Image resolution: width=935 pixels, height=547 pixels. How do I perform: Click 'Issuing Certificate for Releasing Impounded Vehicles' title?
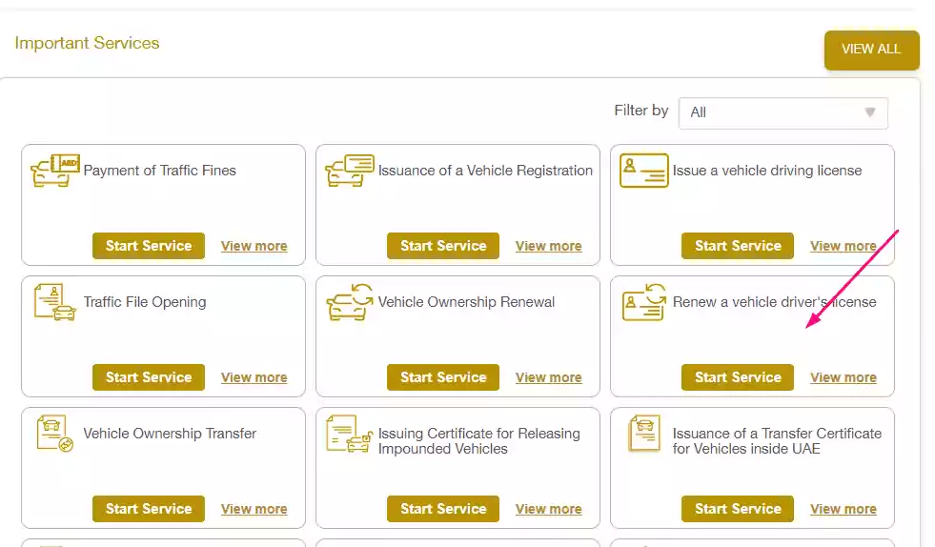point(478,441)
